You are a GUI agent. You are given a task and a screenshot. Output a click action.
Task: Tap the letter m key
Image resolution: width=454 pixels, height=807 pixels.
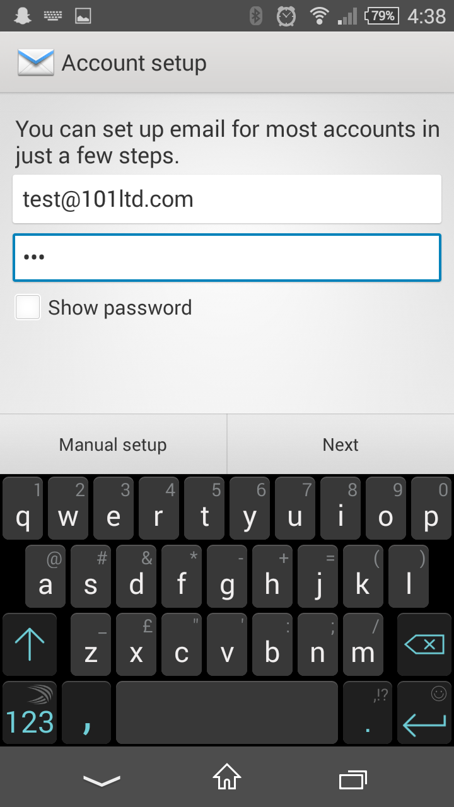[x=363, y=644]
